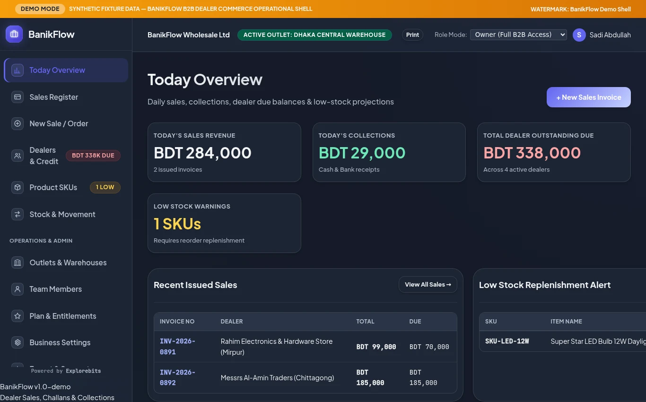
Task: Select the Today's Collections card
Action: 389,152
